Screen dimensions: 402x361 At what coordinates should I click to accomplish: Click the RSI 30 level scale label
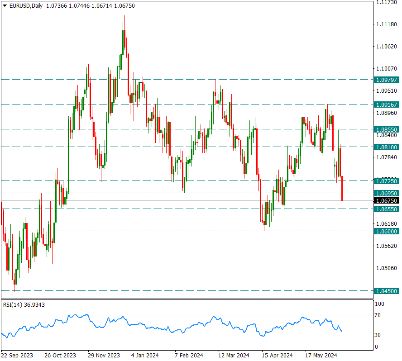[378, 335]
